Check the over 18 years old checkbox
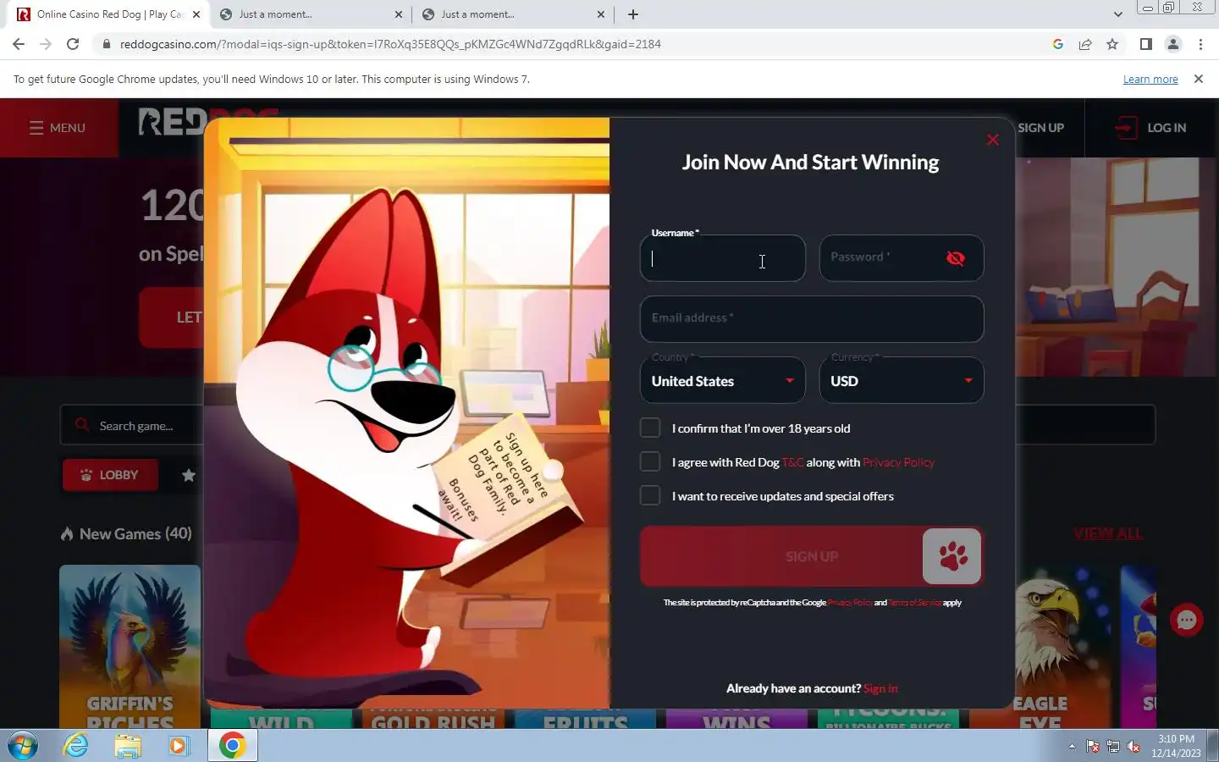This screenshot has height=762, width=1219. tap(650, 428)
